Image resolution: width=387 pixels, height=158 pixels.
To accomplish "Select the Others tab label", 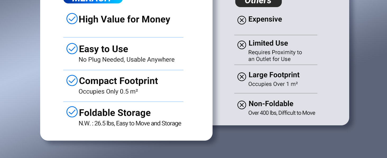I will (258, 2).
